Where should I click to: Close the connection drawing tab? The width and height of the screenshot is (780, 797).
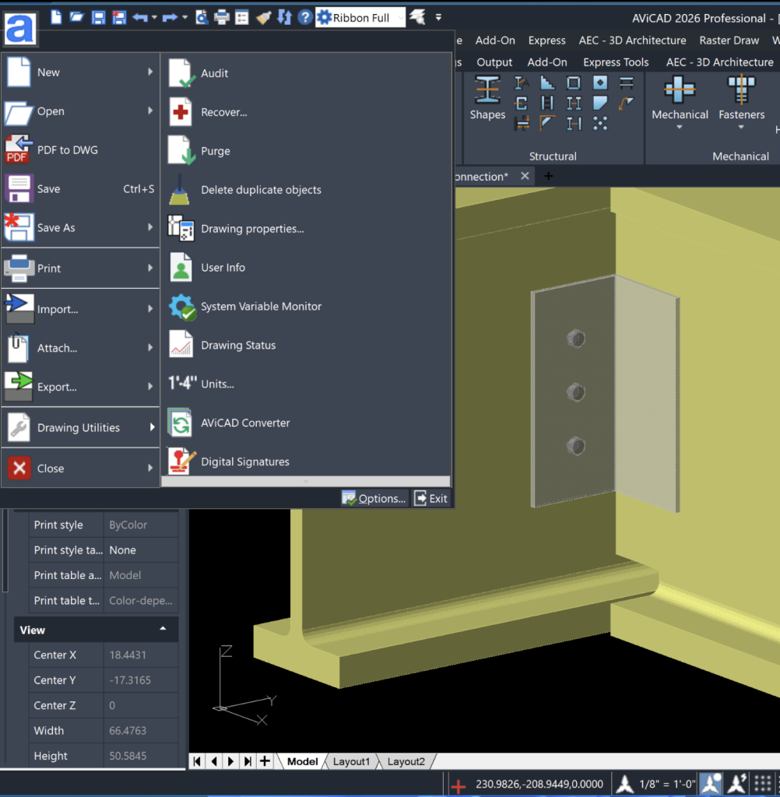525,176
